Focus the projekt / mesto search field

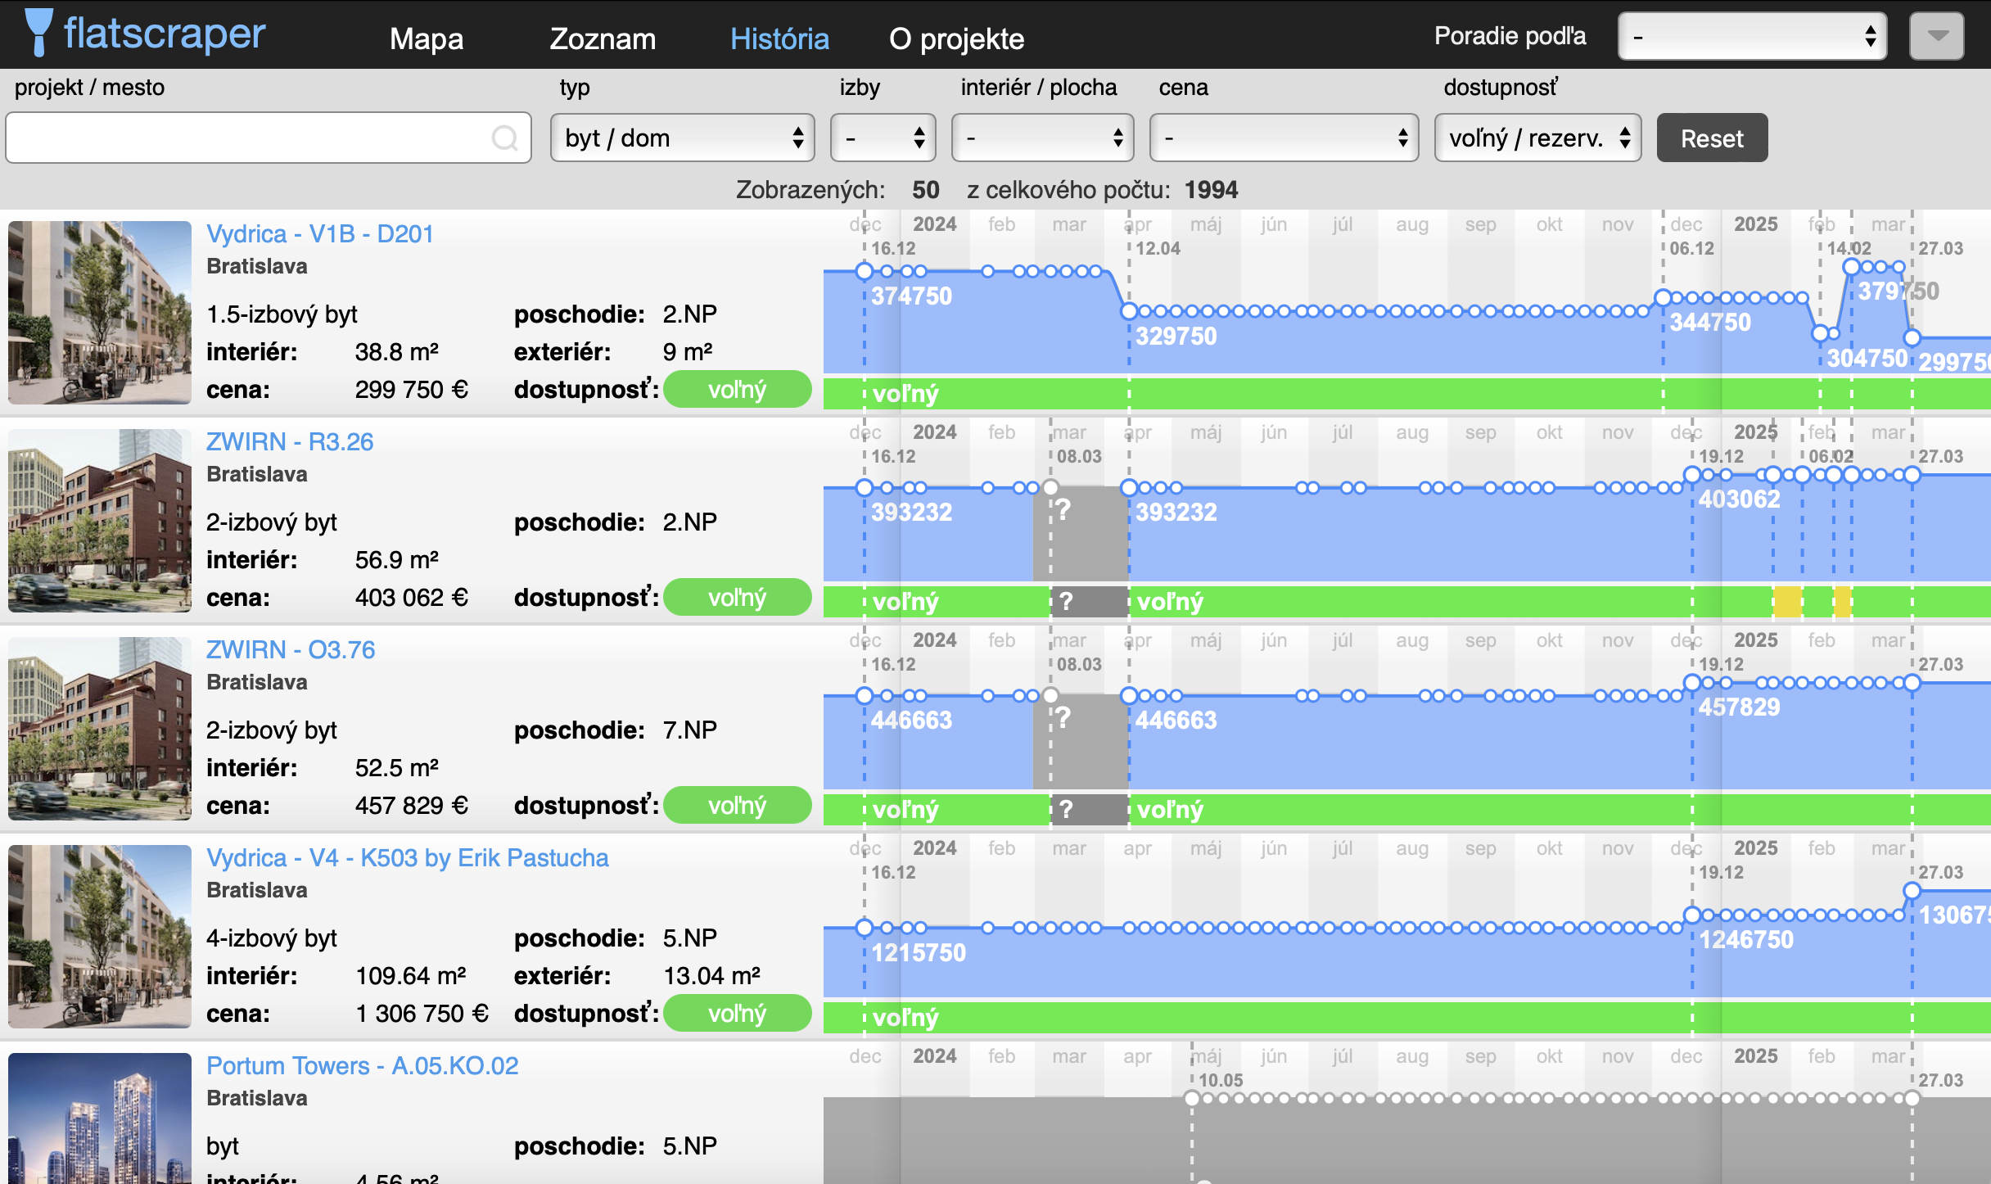(246, 138)
